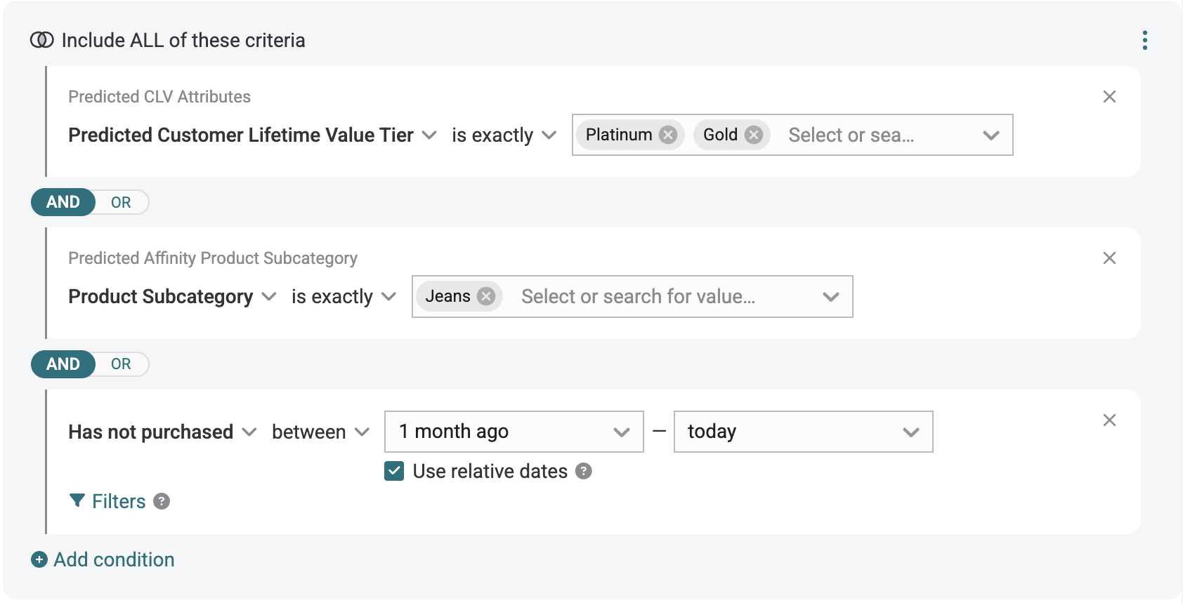Remove the Predicted Affinity Product Subcategory condition
The width and height of the screenshot is (1183, 605).
[1109, 258]
